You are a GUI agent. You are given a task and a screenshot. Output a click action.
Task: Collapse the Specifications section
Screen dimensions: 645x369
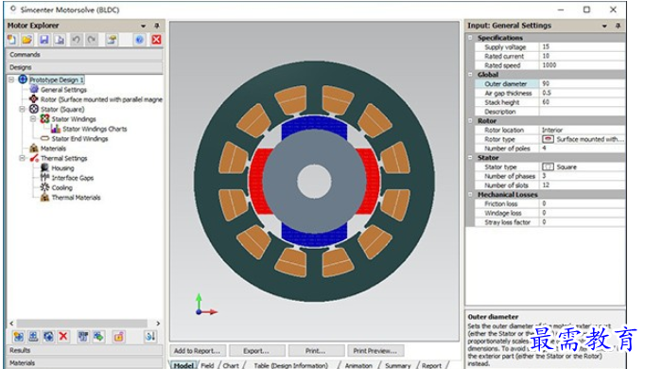pos(471,38)
